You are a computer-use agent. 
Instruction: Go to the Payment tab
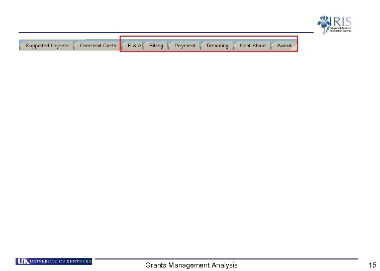[x=184, y=46]
